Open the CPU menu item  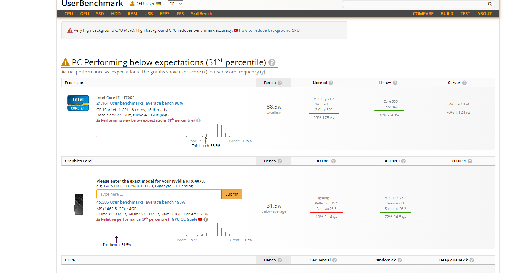point(69,14)
